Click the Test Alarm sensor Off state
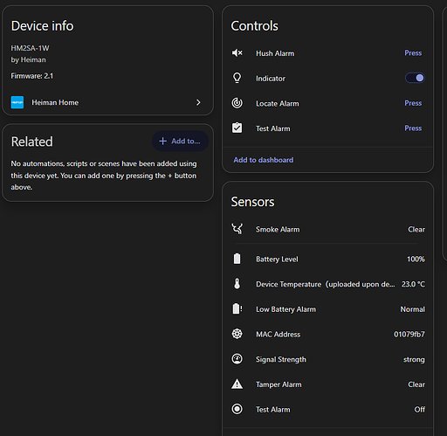This screenshot has width=447, height=436. tap(419, 410)
